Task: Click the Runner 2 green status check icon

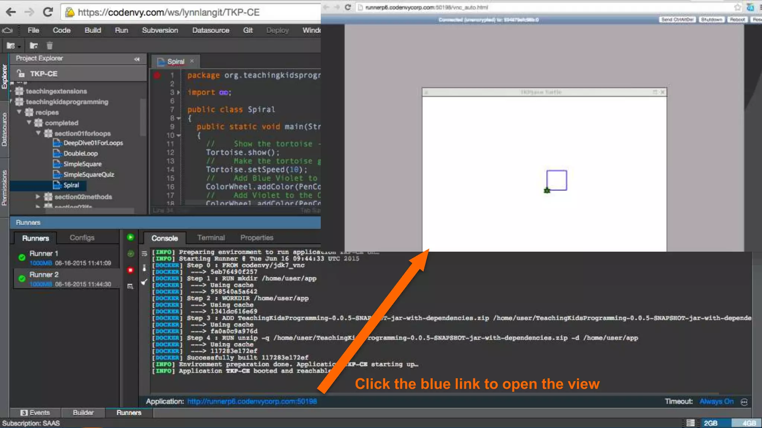Action: pos(22,278)
